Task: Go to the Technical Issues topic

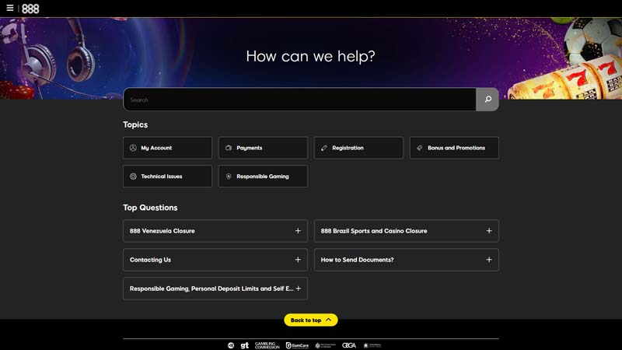Action: 167,177
